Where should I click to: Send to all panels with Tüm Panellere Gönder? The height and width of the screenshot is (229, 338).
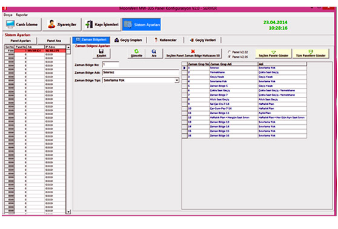(311, 53)
